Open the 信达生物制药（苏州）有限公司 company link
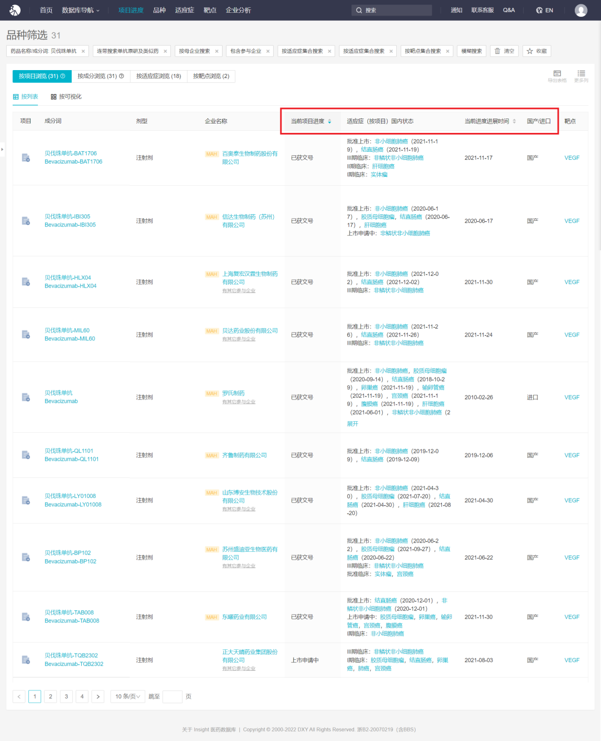Screen dimensions: 601x741 click(x=249, y=221)
